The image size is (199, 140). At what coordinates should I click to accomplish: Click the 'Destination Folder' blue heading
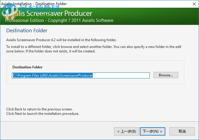[27, 30]
